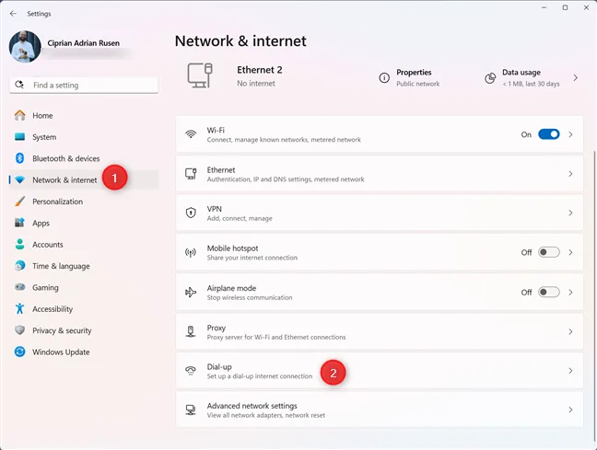Click the Airplane mode plane icon

click(x=191, y=292)
